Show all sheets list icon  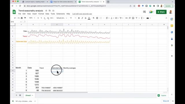[20, 95]
